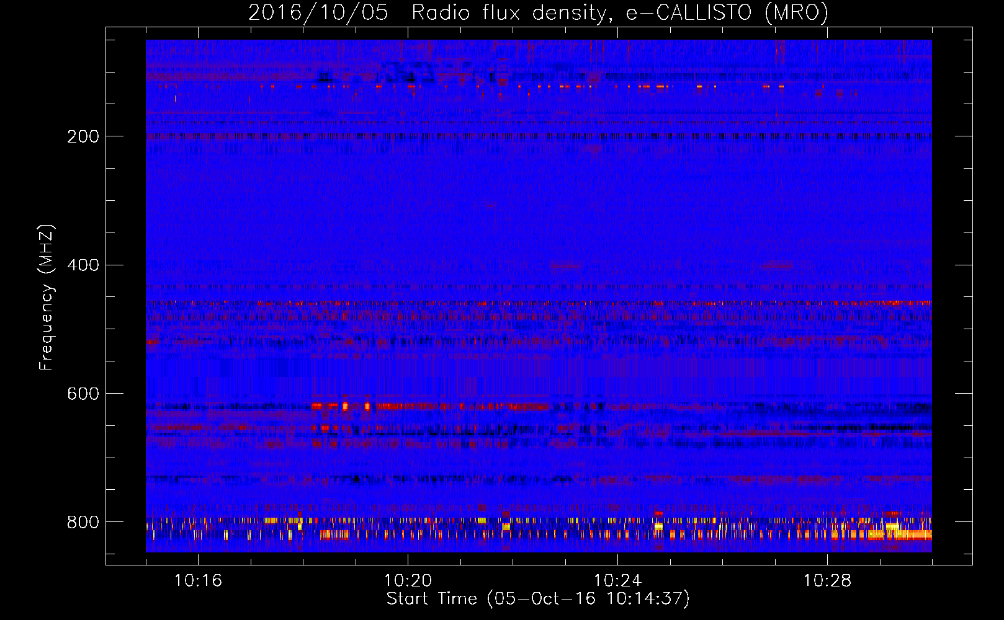Click the 800 frequency tick label

[83, 522]
